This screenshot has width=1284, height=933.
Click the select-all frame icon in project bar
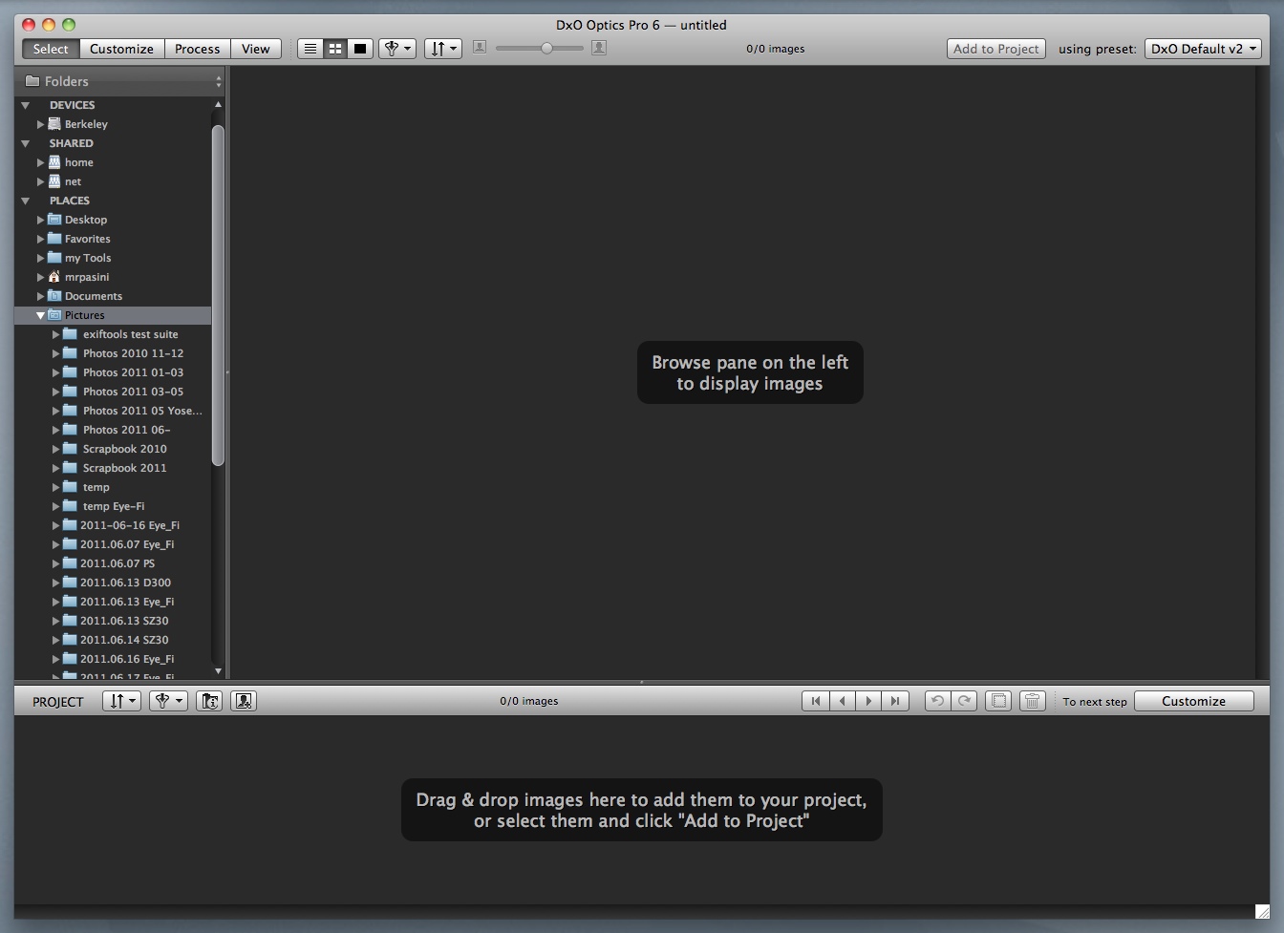[x=998, y=701]
